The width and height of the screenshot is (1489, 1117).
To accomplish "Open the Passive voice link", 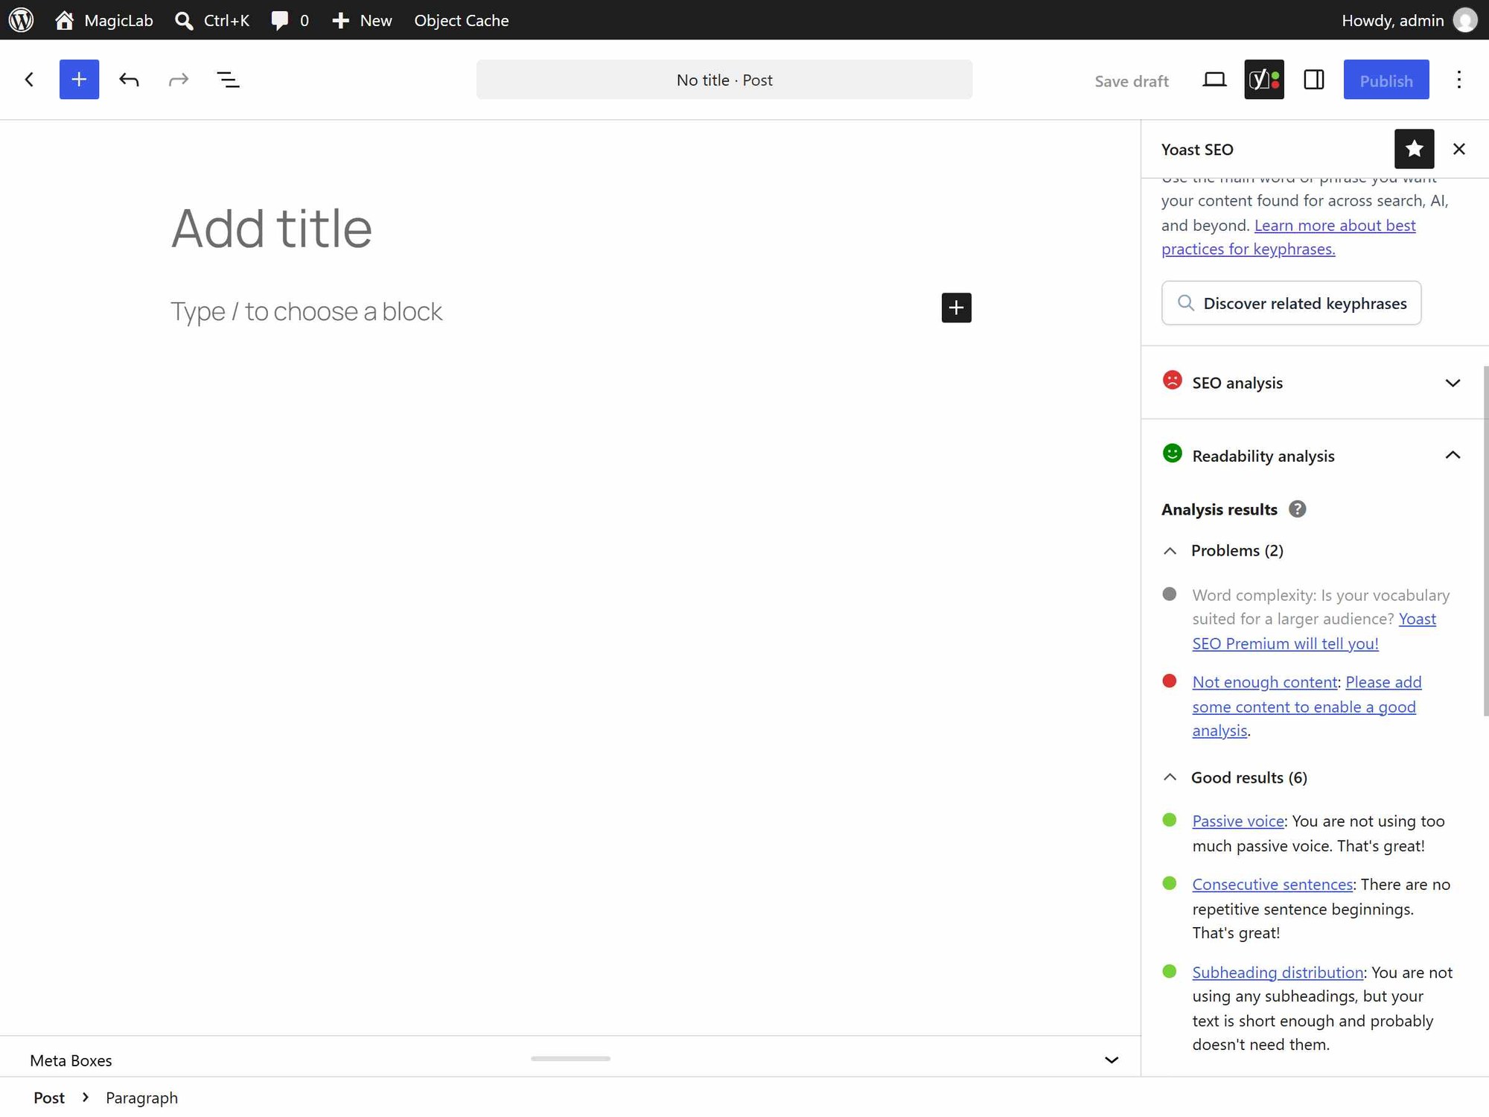I will [1237, 821].
